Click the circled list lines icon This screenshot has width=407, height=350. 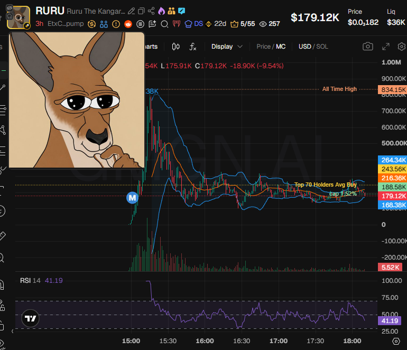[140, 24]
